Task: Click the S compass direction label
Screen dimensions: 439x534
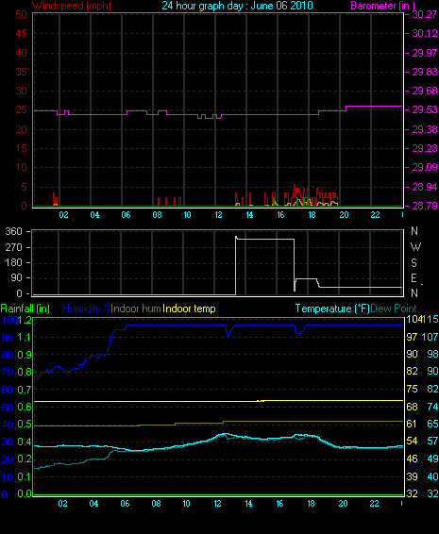Action: tap(414, 263)
